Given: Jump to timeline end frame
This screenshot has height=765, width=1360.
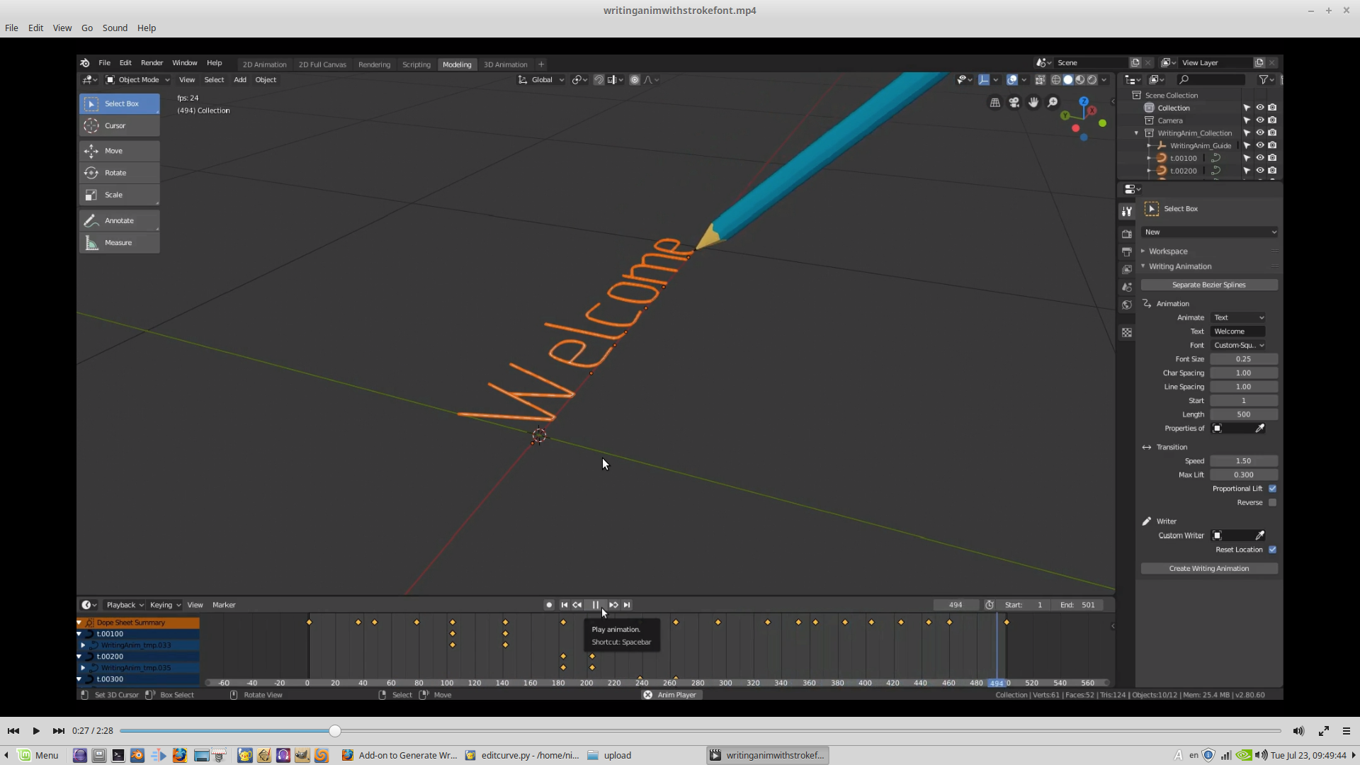Looking at the screenshot, I should 627,605.
